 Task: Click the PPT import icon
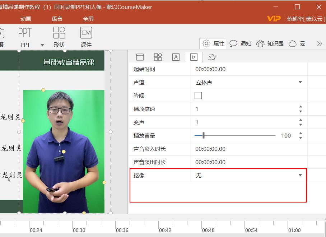tap(25, 33)
